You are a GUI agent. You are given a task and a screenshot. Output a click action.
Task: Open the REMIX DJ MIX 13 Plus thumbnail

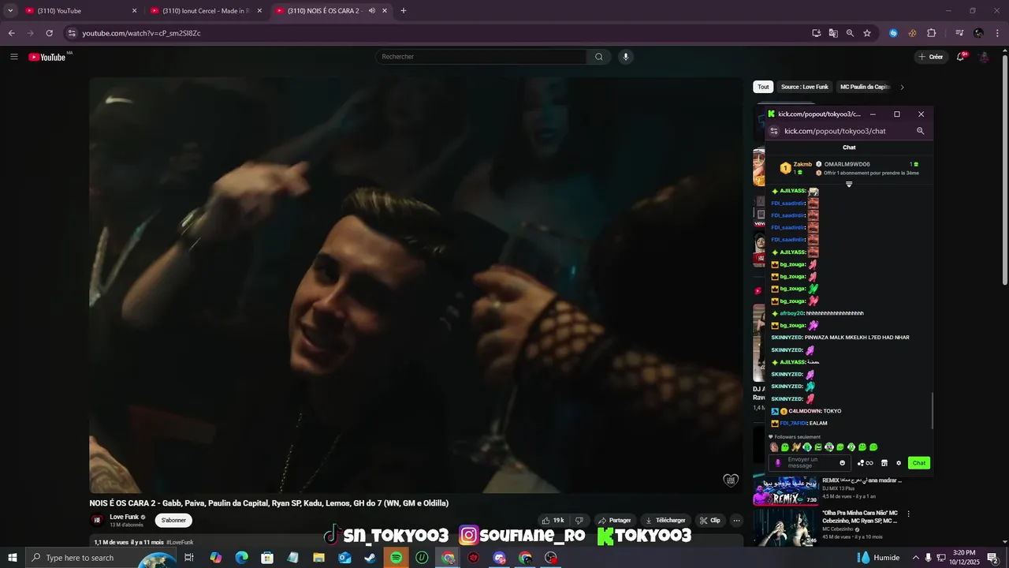[x=787, y=490]
